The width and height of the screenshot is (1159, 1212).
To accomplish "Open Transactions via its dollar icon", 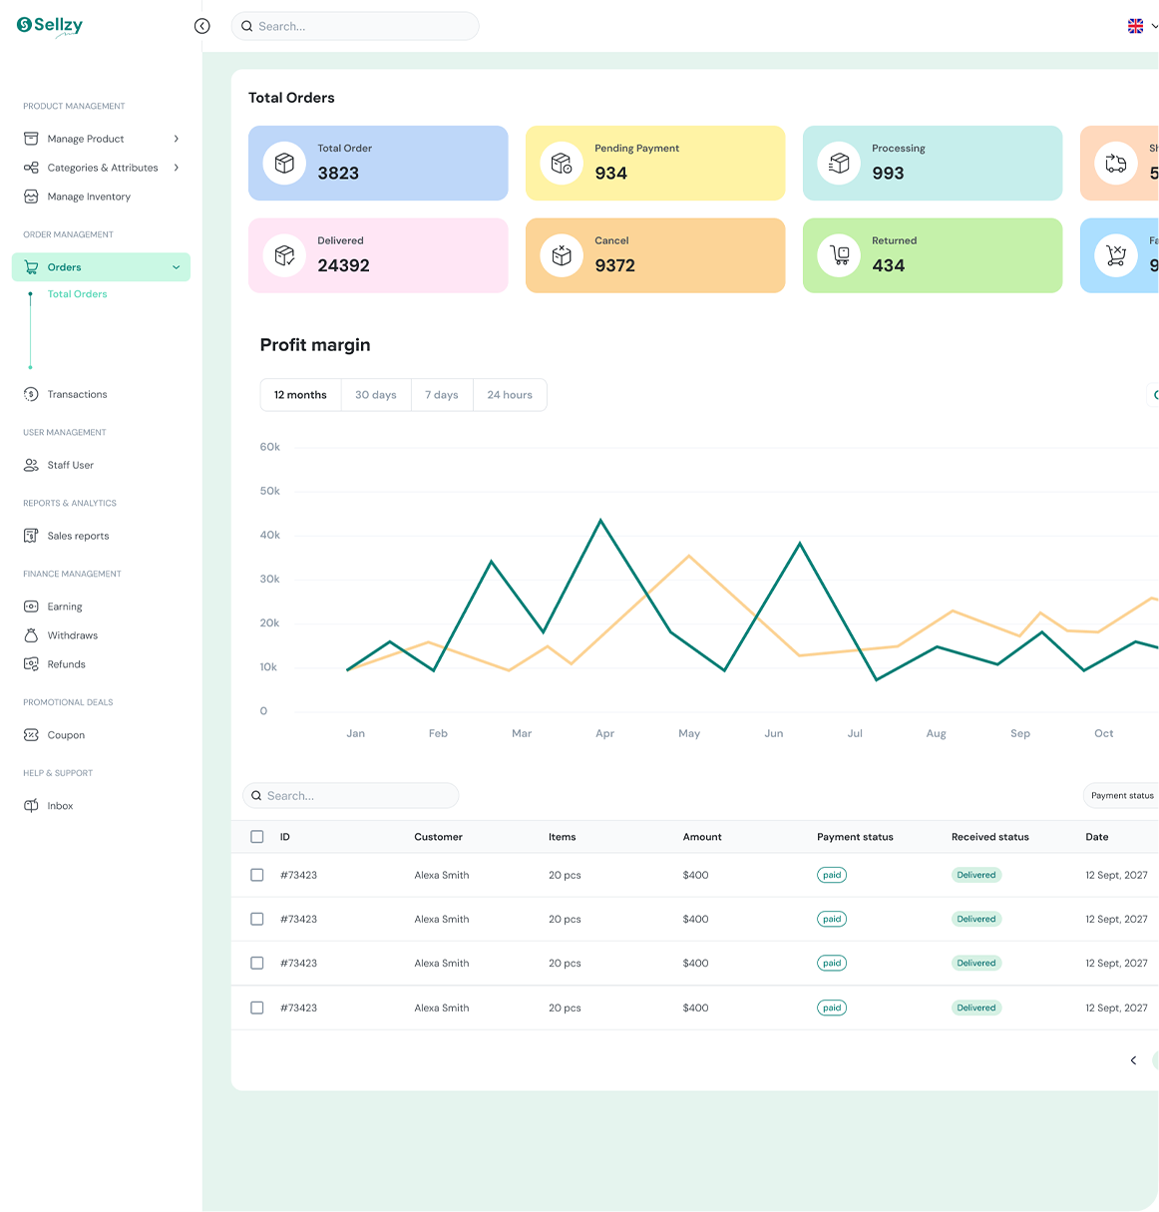I will (31, 394).
